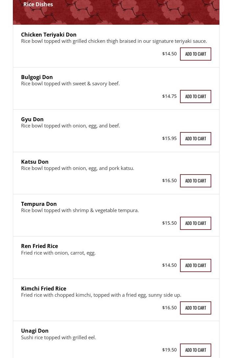This screenshot has height=358, width=232.
Task: Click the $15.95 Gyu Don price
Action: (x=169, y=138)
